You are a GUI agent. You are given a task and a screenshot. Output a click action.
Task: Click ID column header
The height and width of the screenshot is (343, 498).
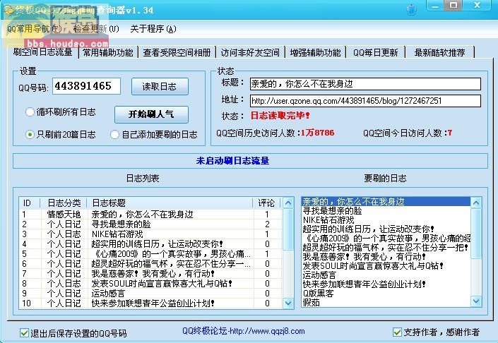30,203
